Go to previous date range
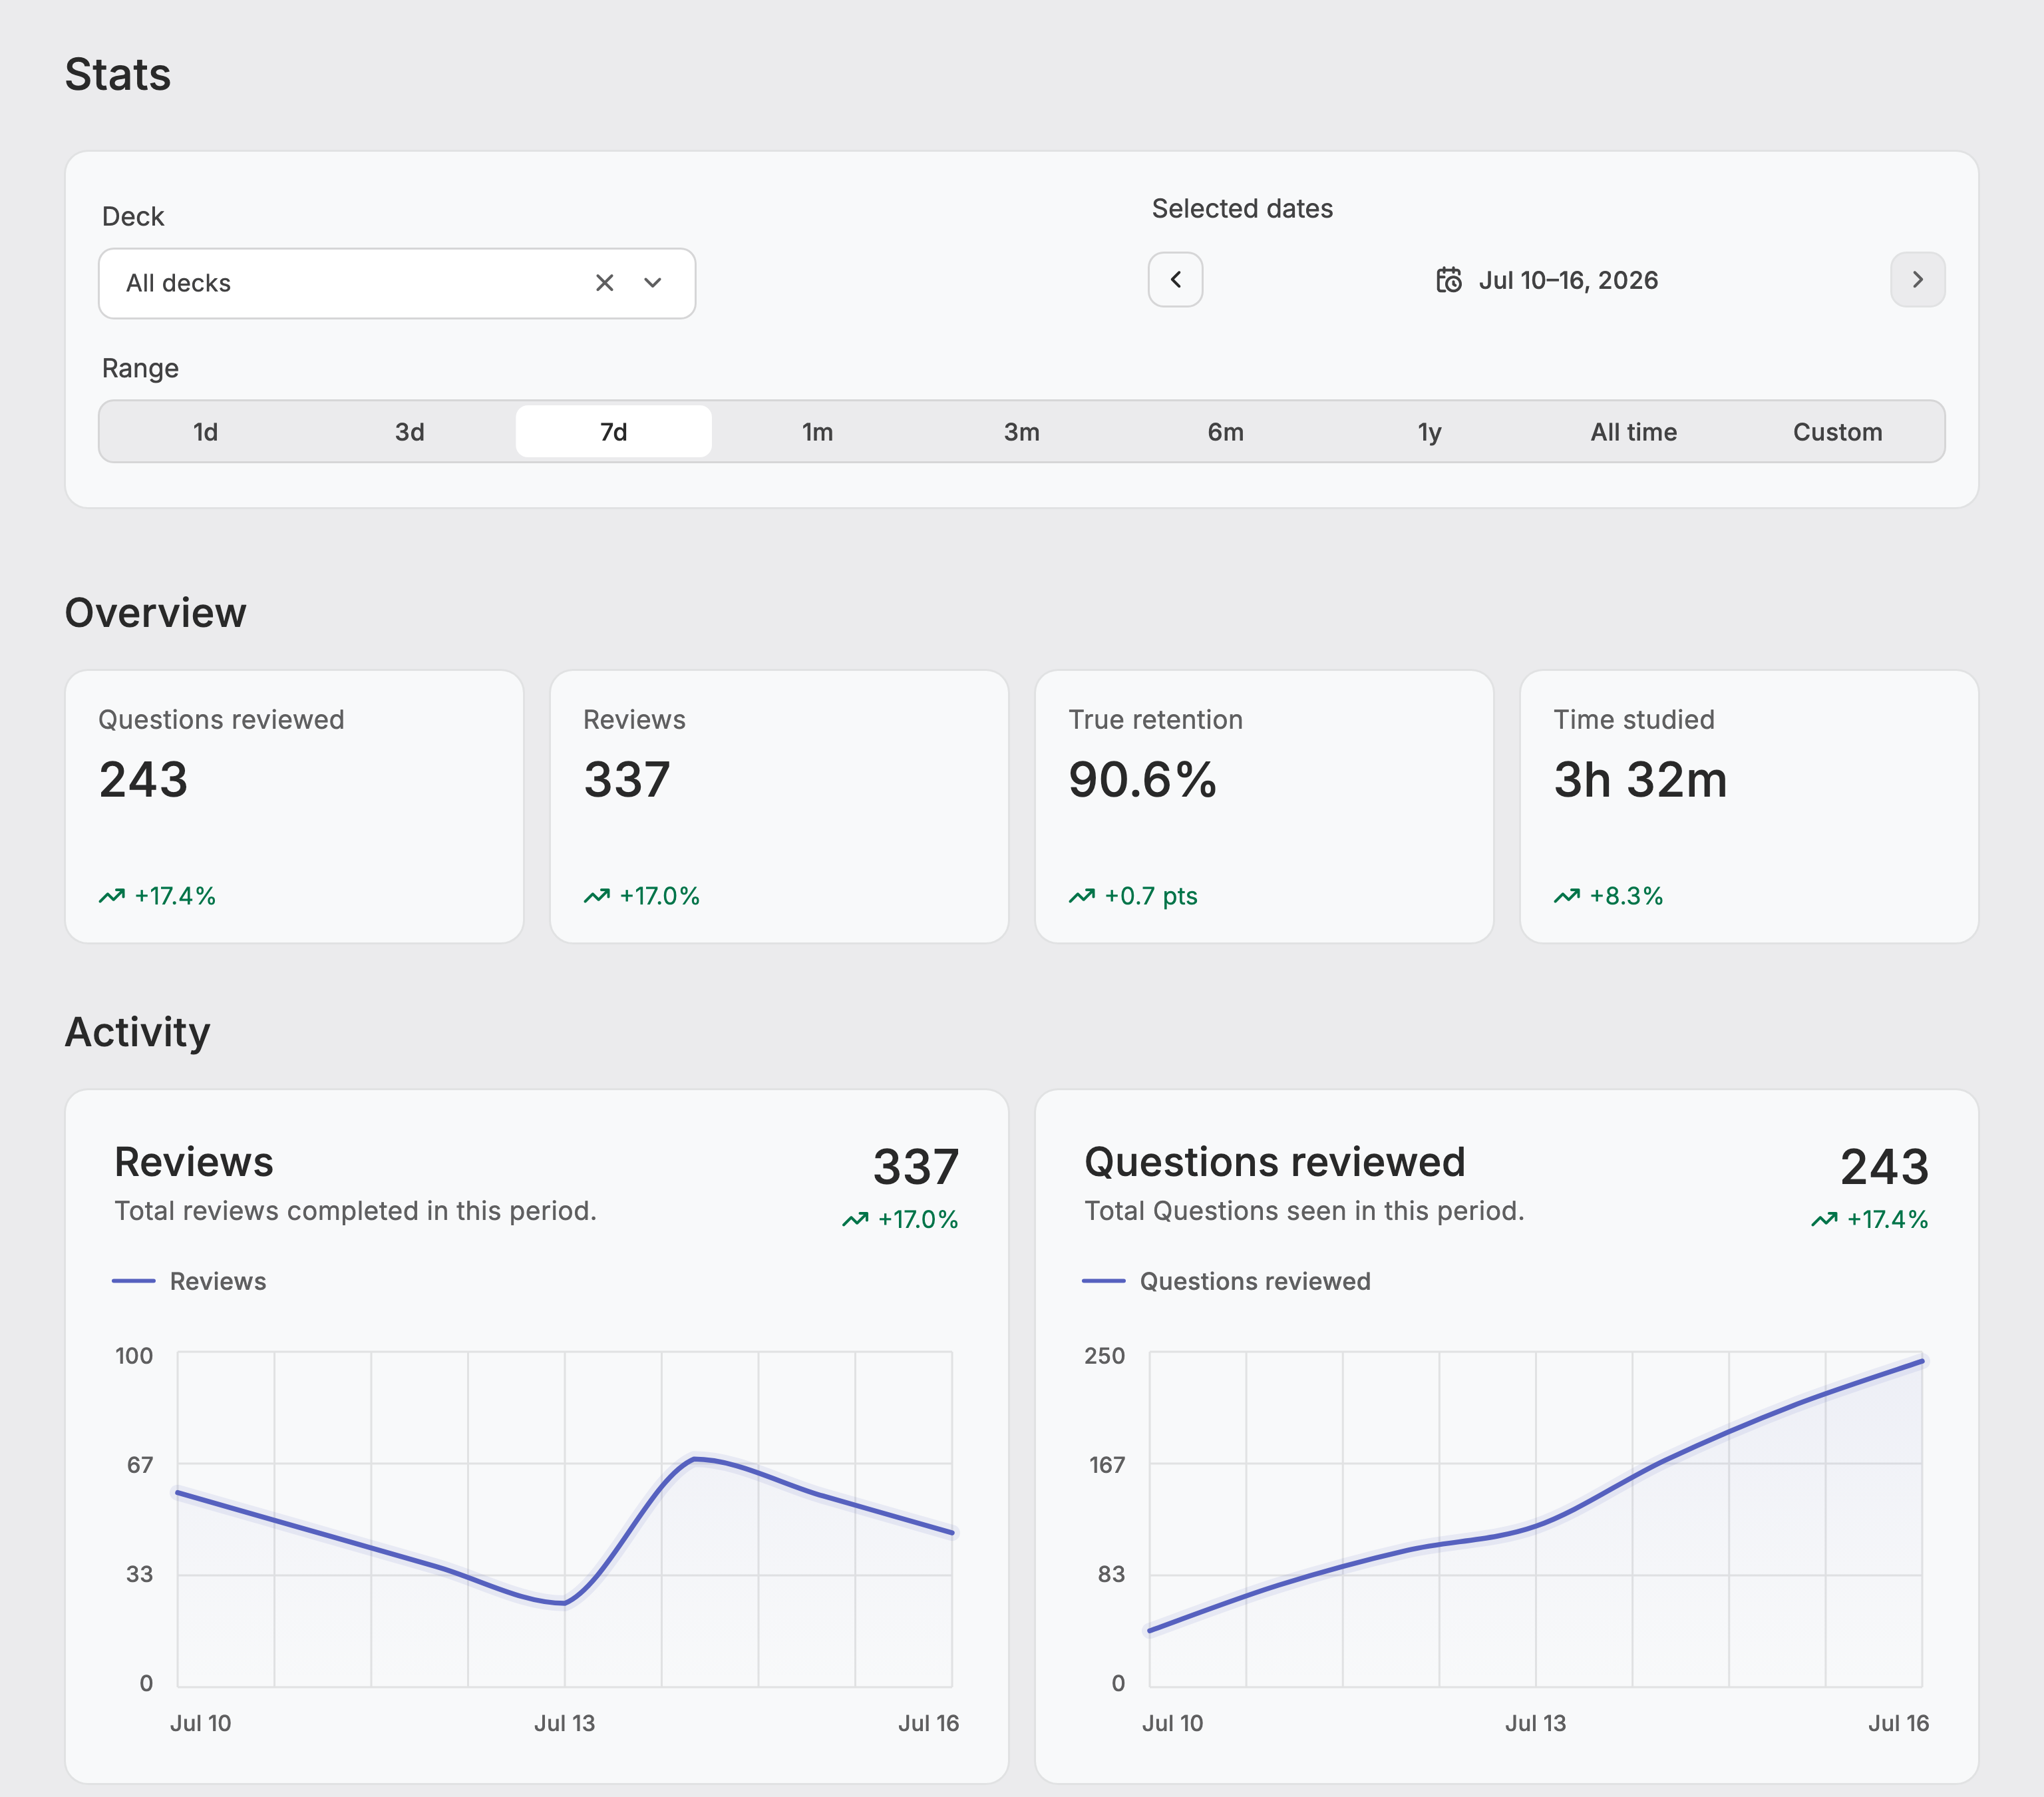Screen dimensions: 2044x1797 [1175, 279]
